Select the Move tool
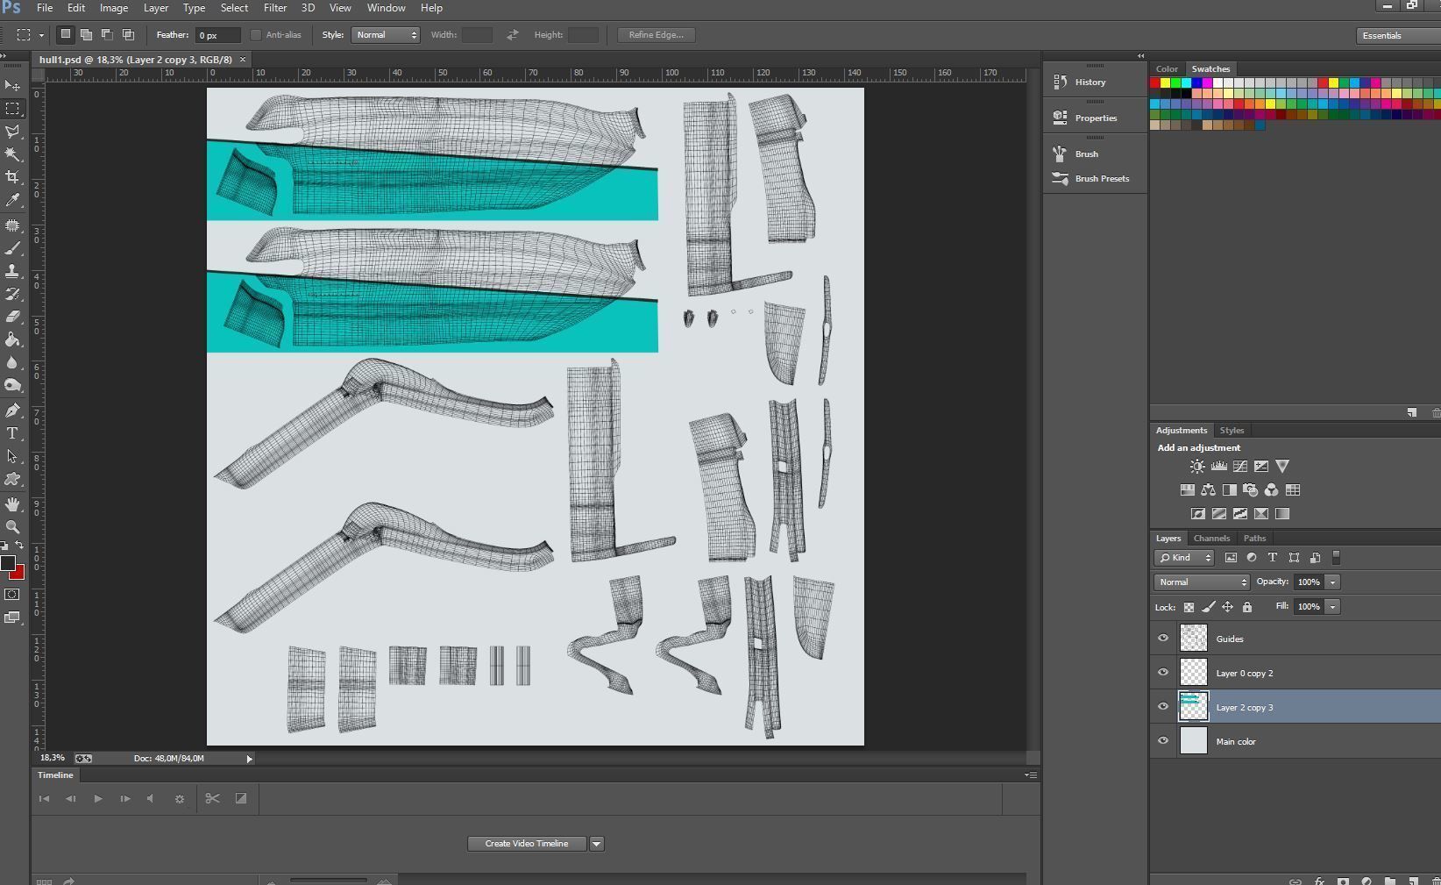The image size is (1441, 885). (12, 85)
